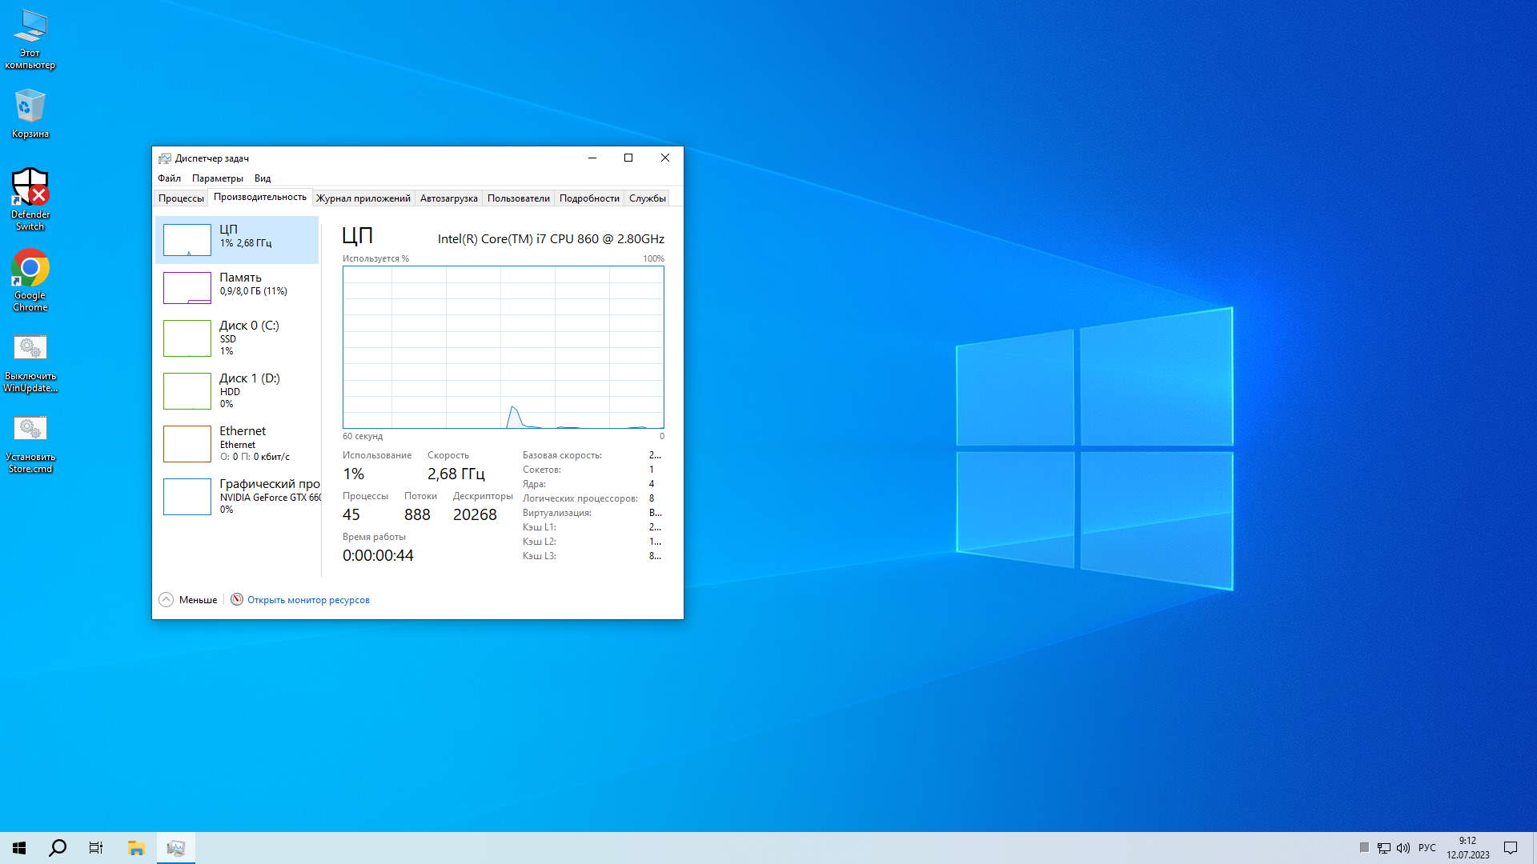This screenshot has height=864, width=1537.
Task: Click Открыть монитор ресурсов link
Action: pyautogui.click(x=308, y=600)
